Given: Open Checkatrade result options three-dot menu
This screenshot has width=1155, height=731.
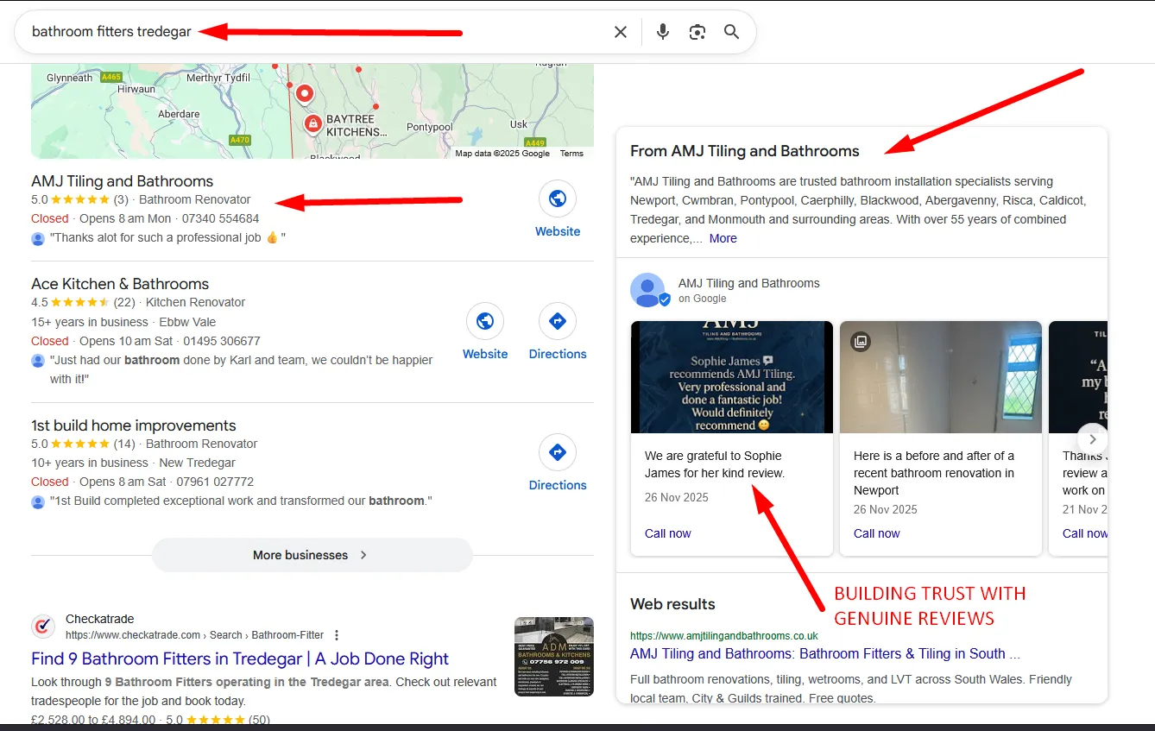Looking at the screenshot, I should 337,635.
